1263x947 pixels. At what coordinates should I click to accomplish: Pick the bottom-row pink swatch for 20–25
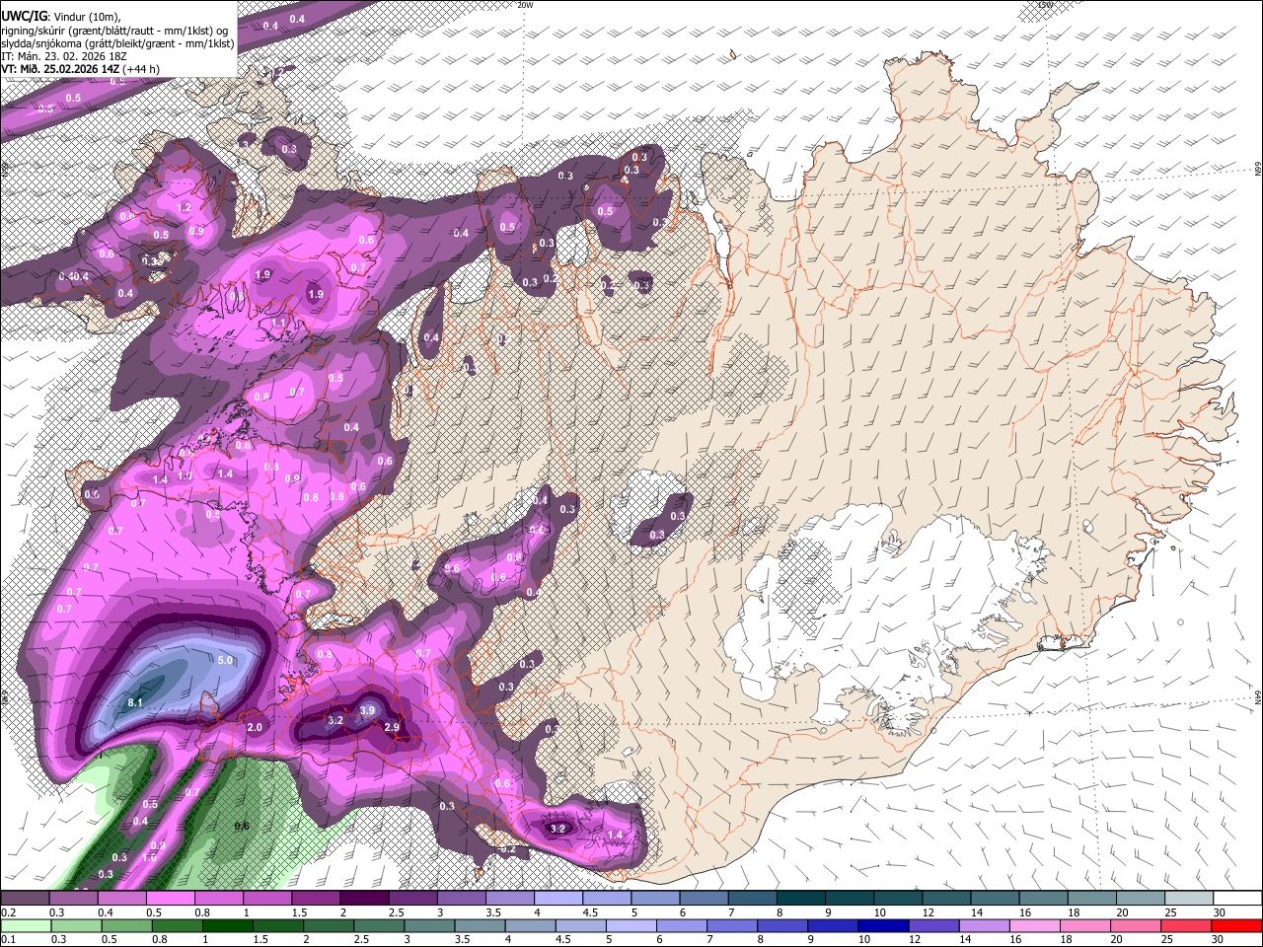tap(1134, 925)
